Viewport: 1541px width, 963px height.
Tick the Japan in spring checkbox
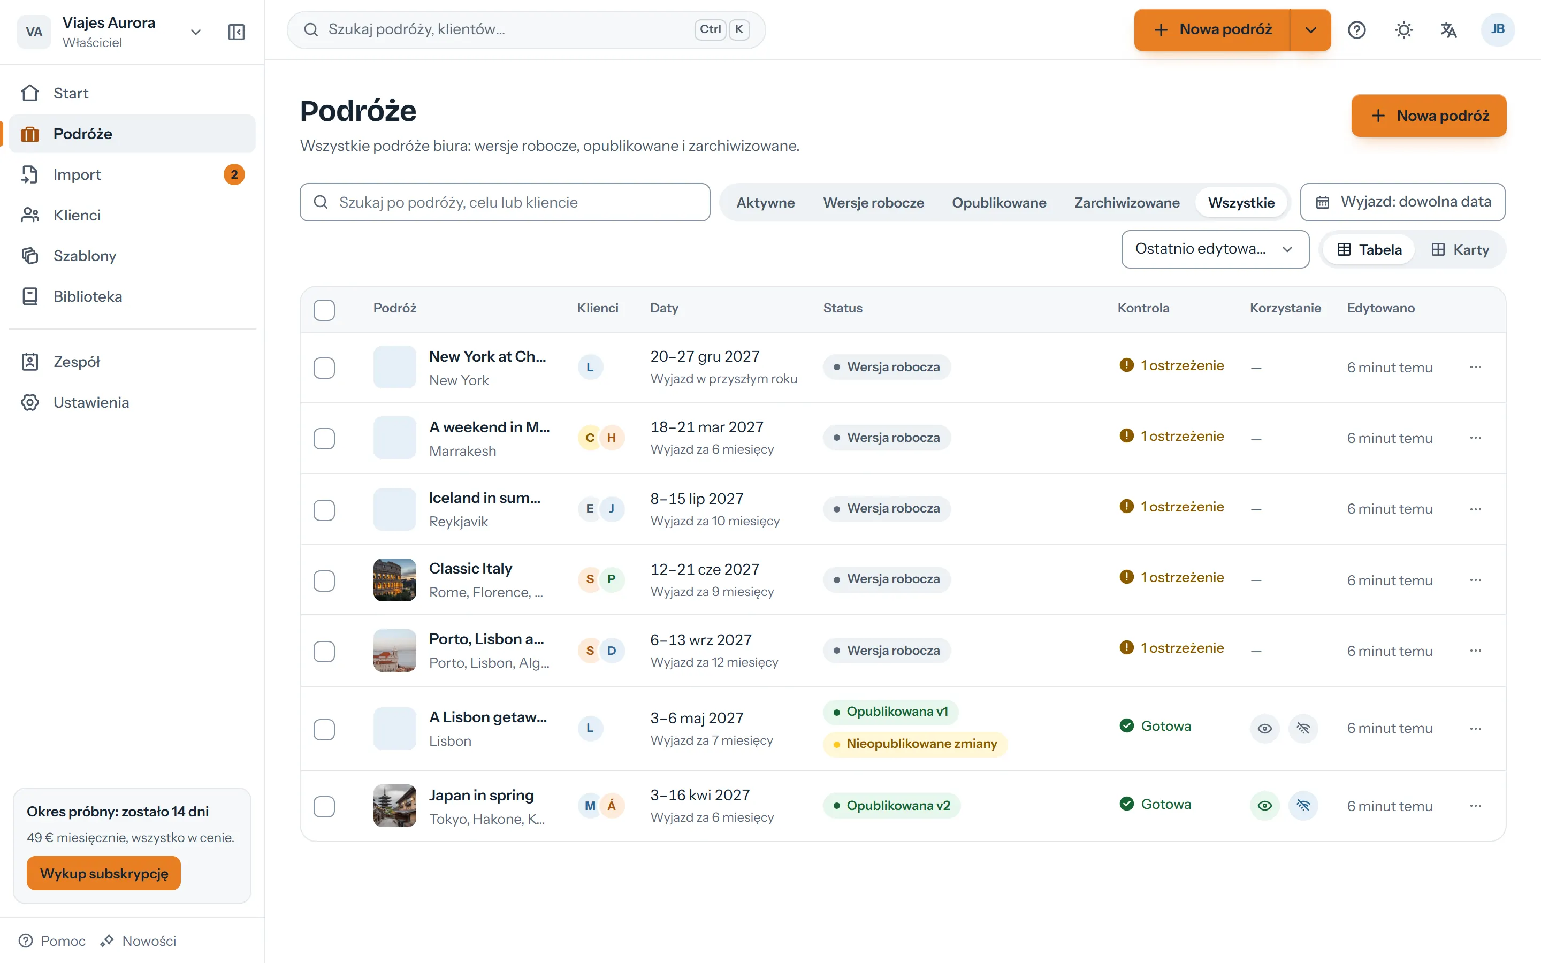[324, 806]
